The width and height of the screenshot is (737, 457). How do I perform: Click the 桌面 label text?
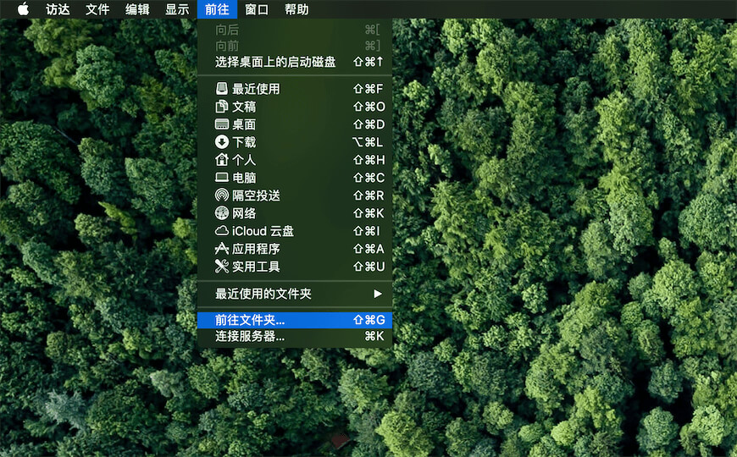[244, 124]
